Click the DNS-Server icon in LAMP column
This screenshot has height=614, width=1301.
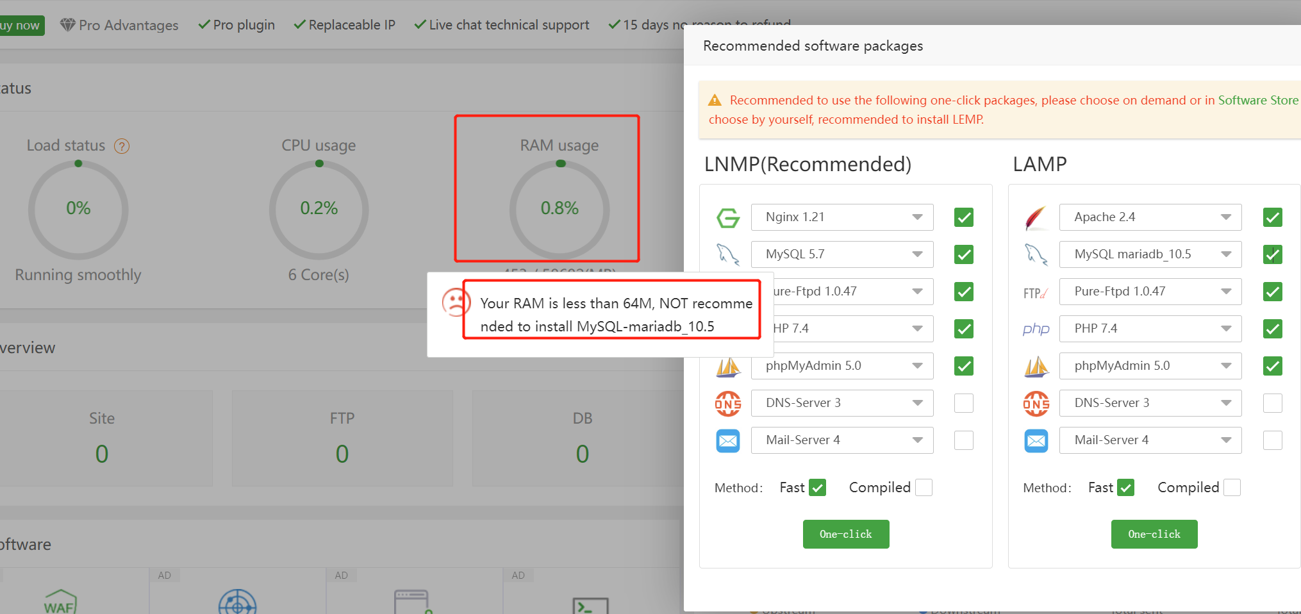pyautogui.click(x=1036, y=403)
